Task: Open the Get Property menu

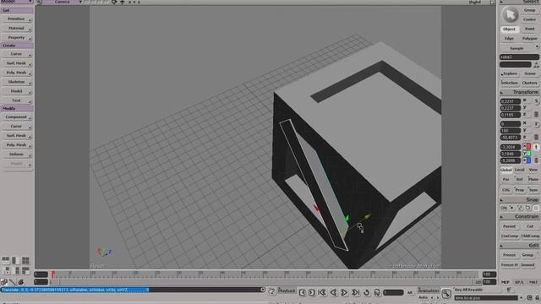Action: coord(17,37)
